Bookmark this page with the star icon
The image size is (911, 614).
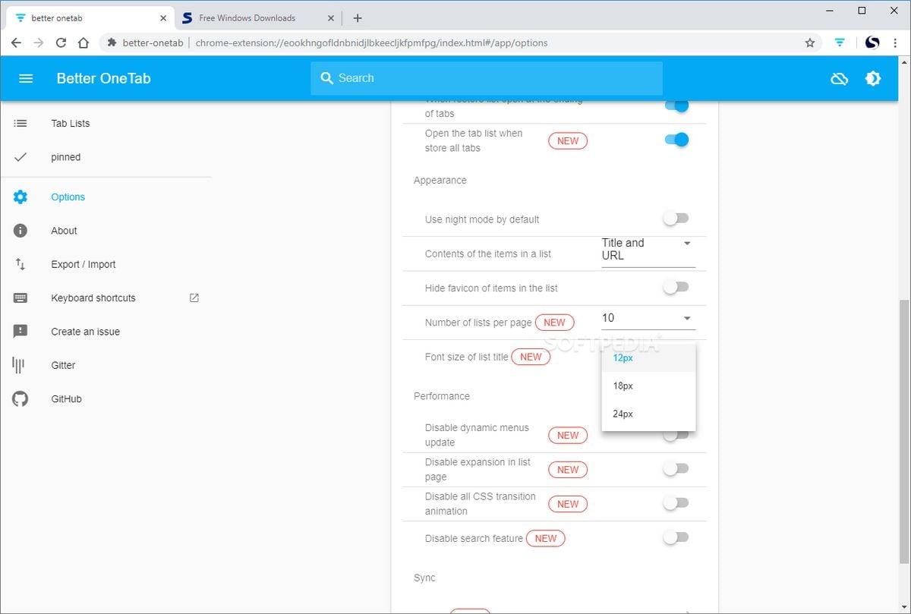click(810, 43)
